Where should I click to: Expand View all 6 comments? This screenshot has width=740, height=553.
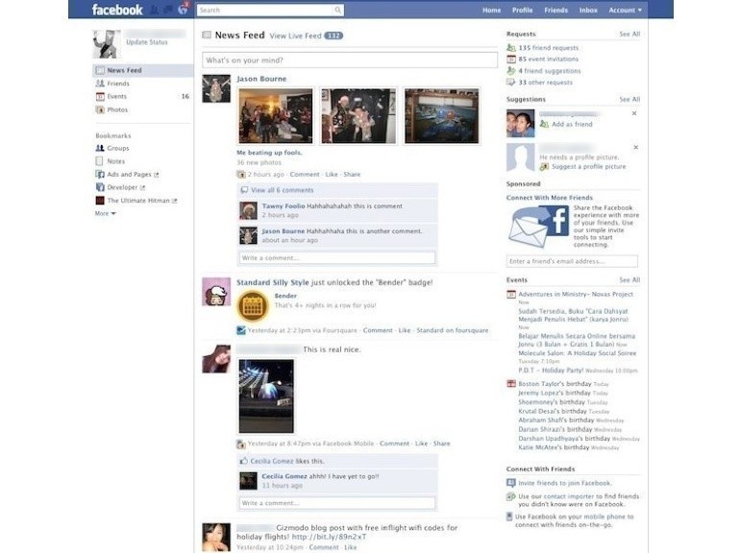pos(282,190)
